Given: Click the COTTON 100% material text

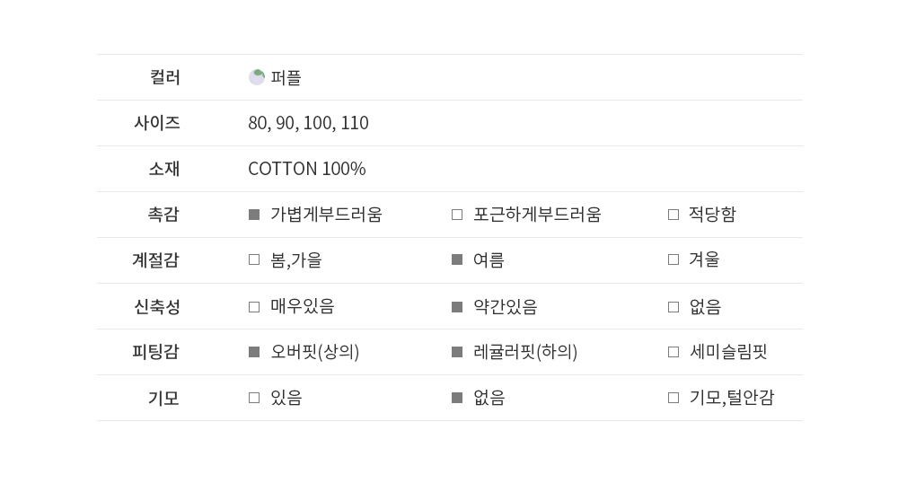Looking at the screenshot, I should [306, 169].
